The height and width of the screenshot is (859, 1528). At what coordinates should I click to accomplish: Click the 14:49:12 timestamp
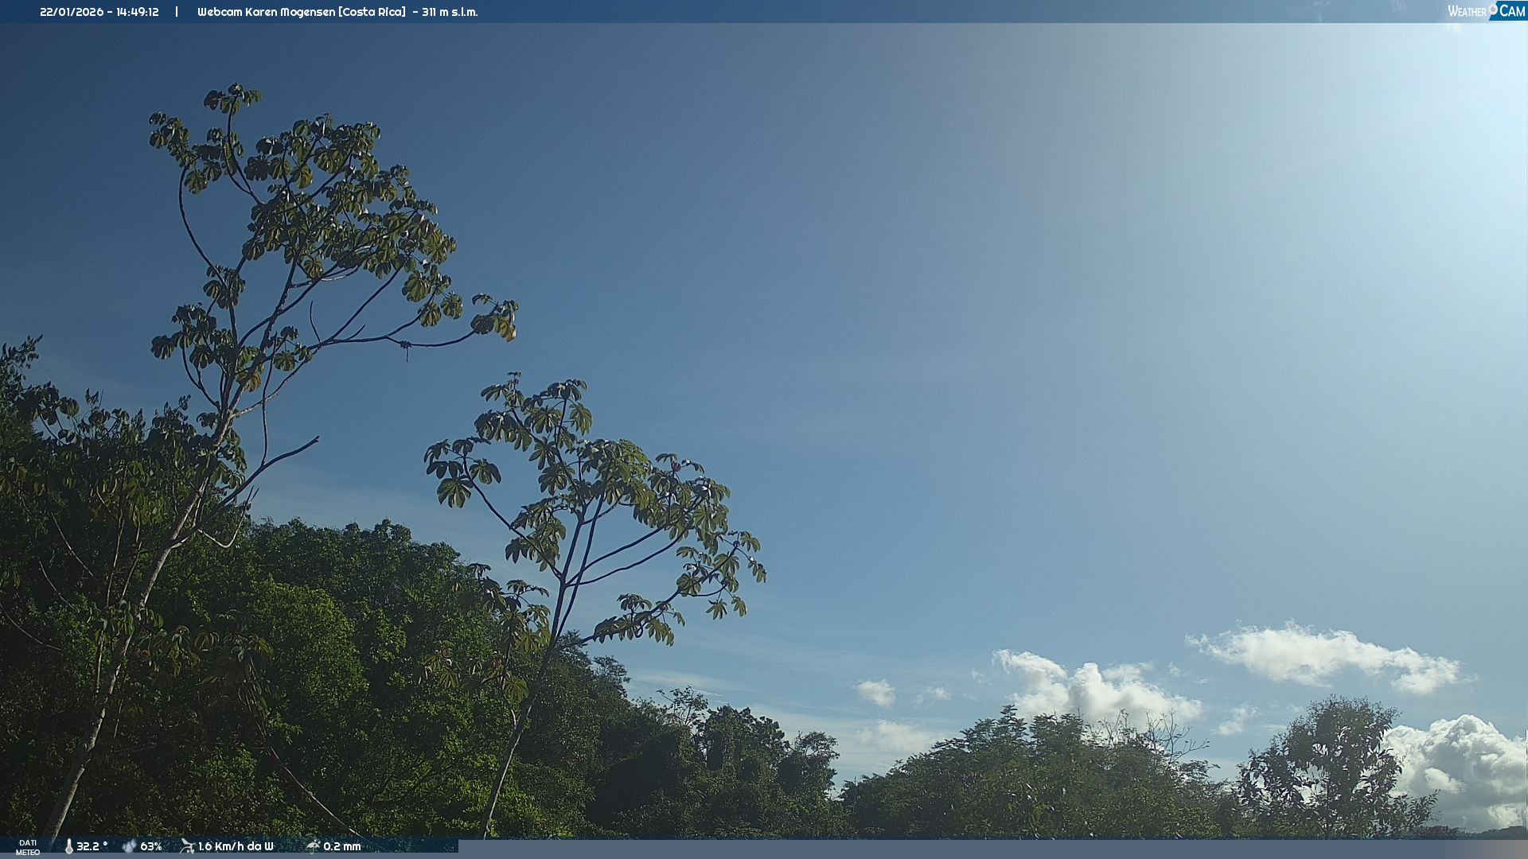pos(138,12)
